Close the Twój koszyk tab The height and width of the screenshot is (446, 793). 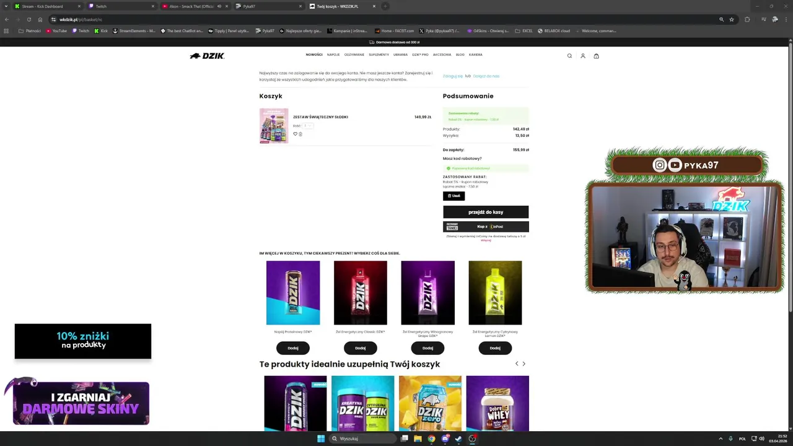[x=374, y=6]
